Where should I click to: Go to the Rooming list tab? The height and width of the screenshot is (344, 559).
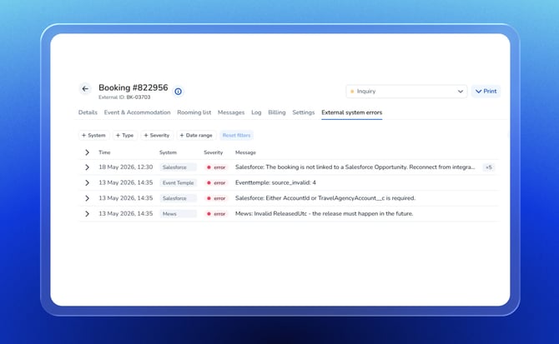pyautogui.click(x=194, y=112)
